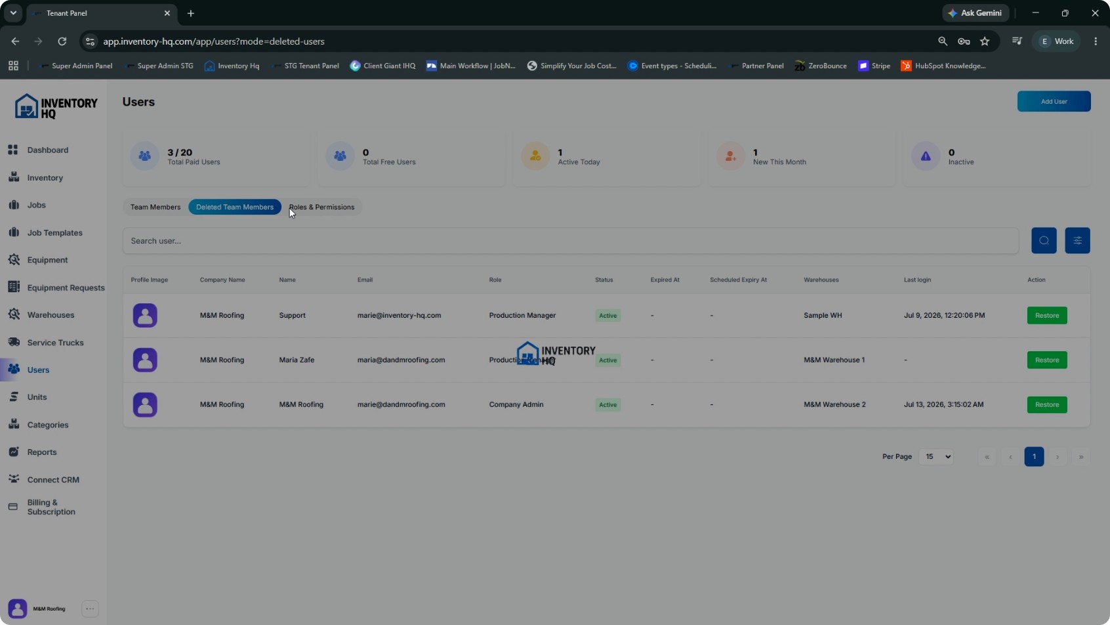Viewport: 1110px width, 625px height.
Task: Click New This Month card icon
Action: (730, 156)
